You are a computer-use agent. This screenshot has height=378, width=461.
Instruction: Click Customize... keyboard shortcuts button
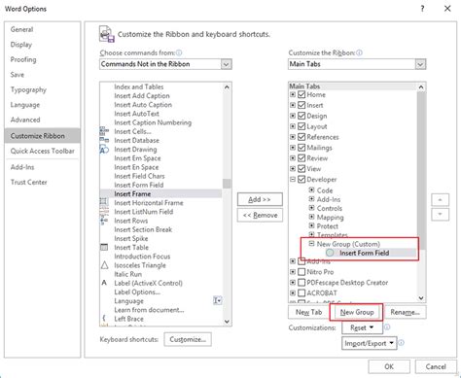point(188,339)
